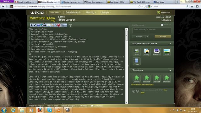Click Need help editing link

tap(163, 17)
